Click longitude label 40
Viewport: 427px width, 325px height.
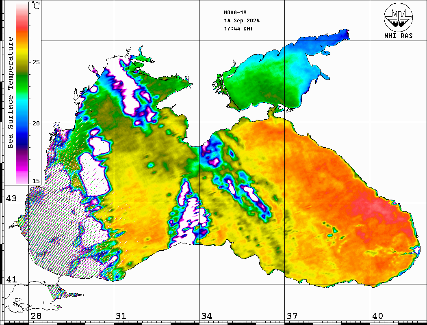tap(377, 316)
